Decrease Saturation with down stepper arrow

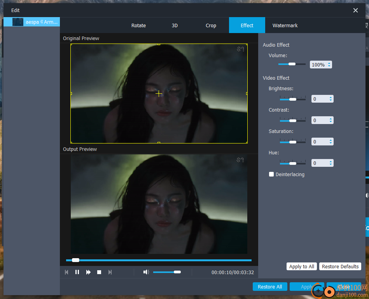tap(331, 143)
